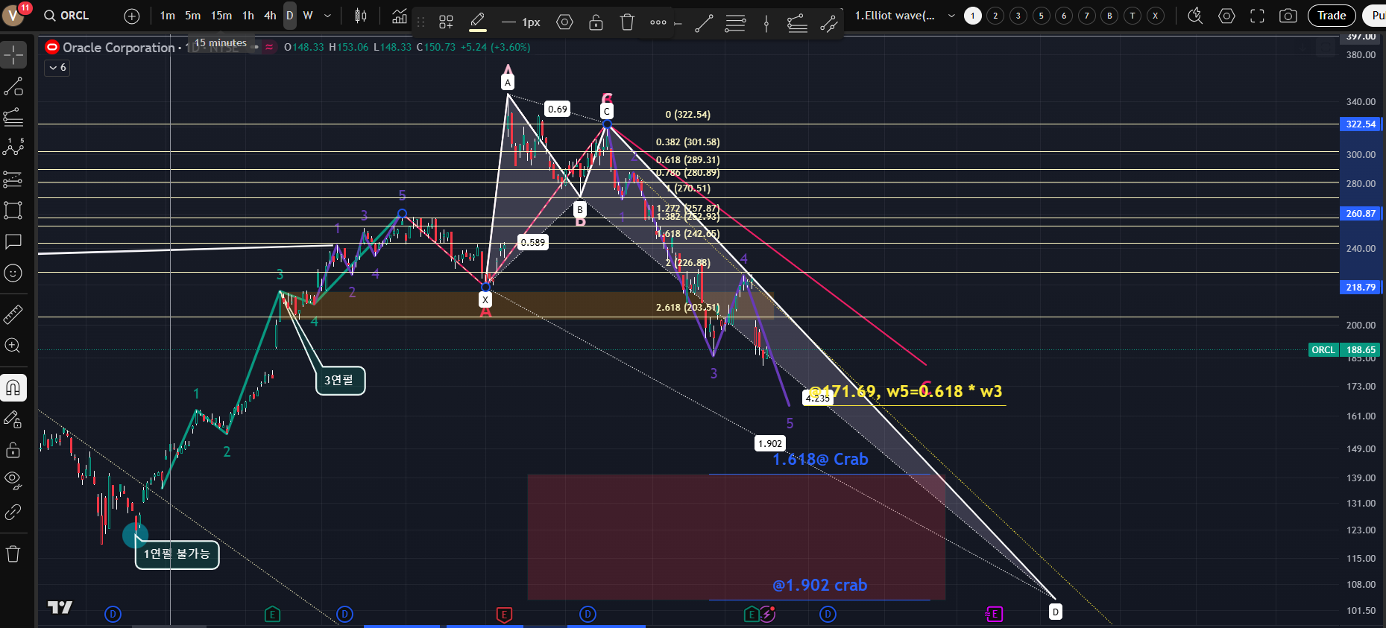This screenshot has height=628, width=1386.
Task: Open the ruler measure tool
Action: (13, 315)
